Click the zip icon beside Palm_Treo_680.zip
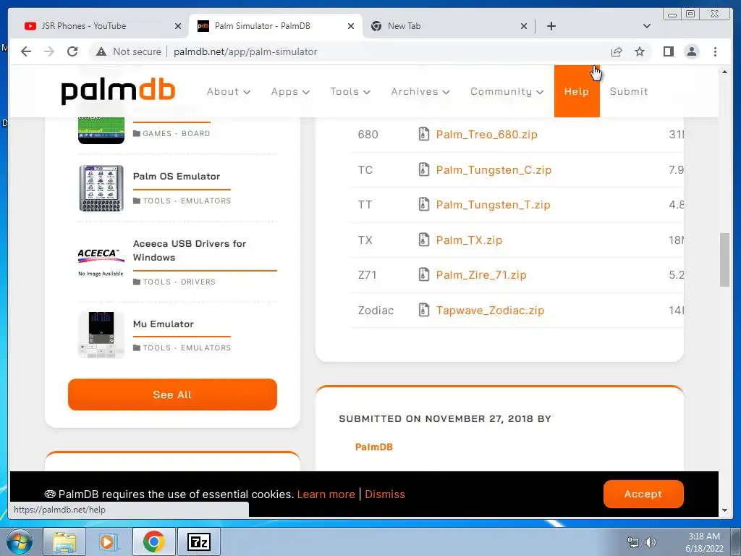This screenshot has width=741, height=556. 424,134
